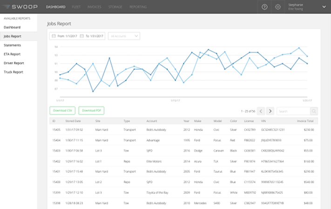Click the 1/15/17 chart axis label
Image resolution: width=331 pixels, height=209 pixels.
pos(175,101)
